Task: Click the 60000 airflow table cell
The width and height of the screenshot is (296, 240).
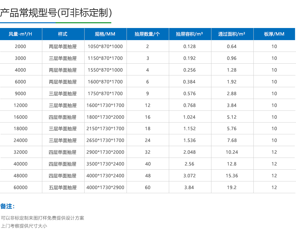Action: pos(21,187)
